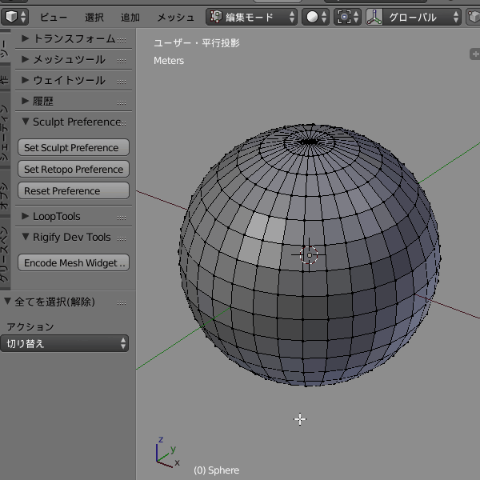
Task: Open the 3D View editor type selector
Action: 14,17
